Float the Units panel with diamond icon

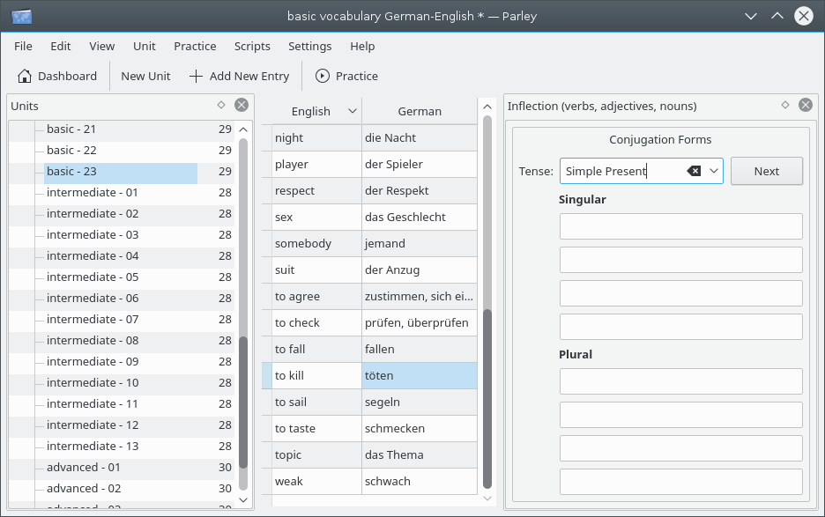pyautogui.click(x=221, y=105)
